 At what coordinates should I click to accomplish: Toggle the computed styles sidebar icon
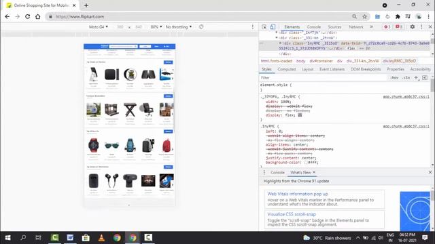(424, 78)
